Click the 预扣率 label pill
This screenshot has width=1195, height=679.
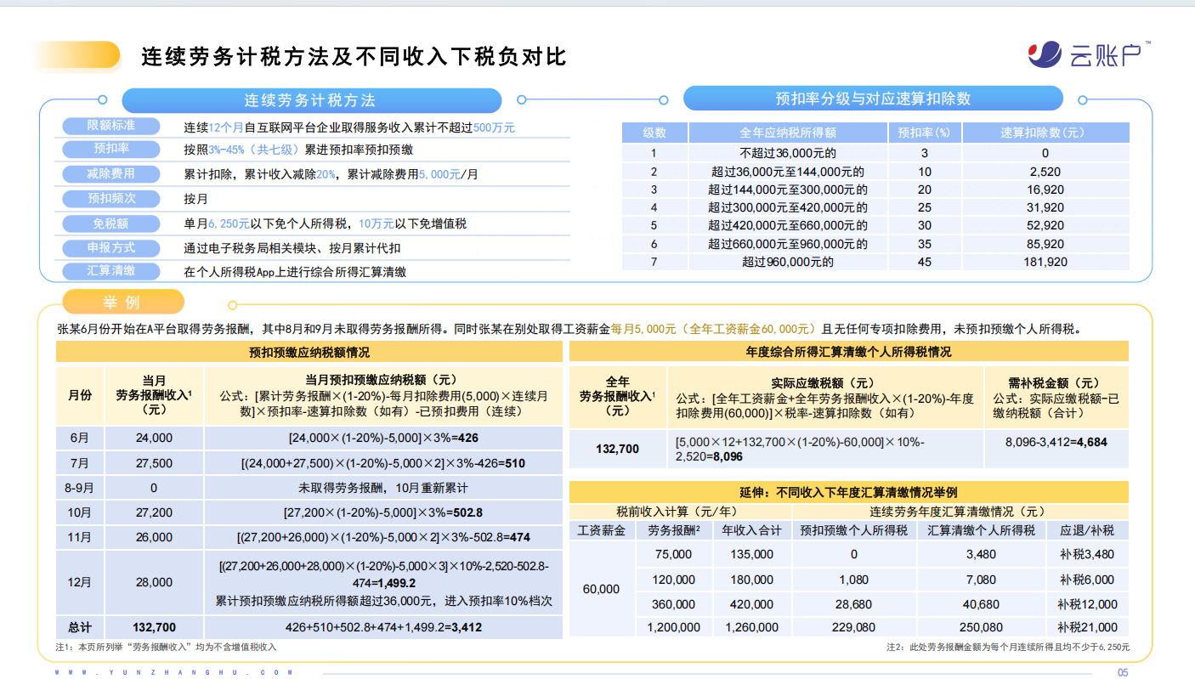tap(110, 150)
